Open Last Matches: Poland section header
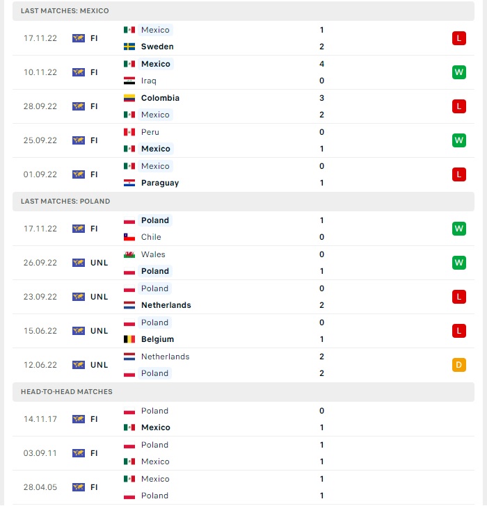The image size is (487, 506). (x=243, y=202)
